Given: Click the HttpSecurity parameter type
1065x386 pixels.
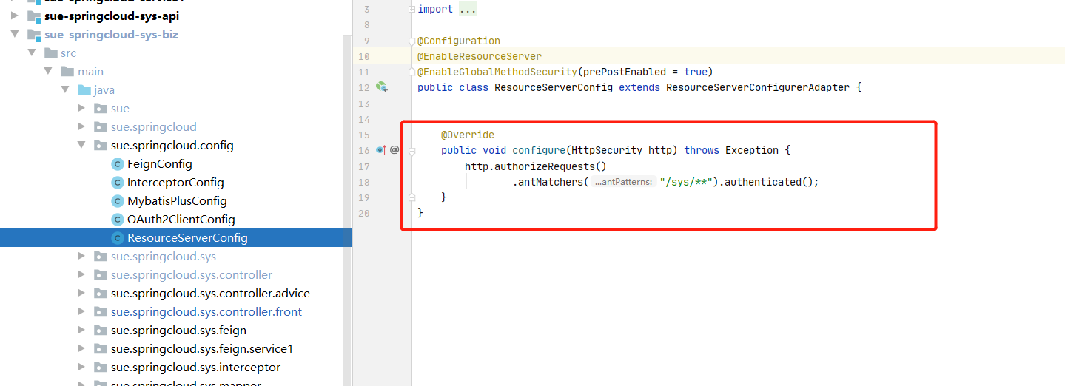Looking at the screenshot, I should [x=607, y=150].
